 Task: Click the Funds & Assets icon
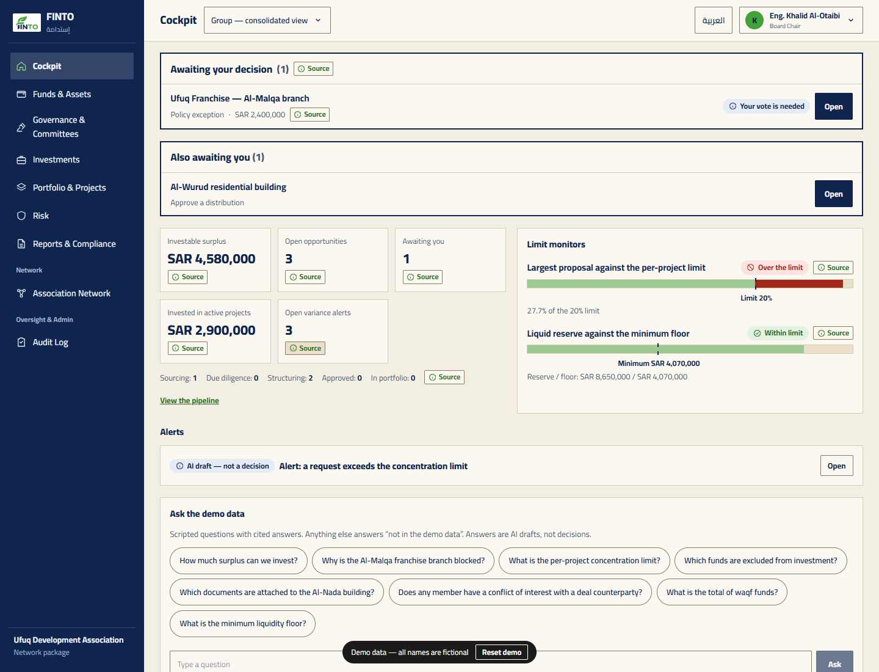(21, 94)
